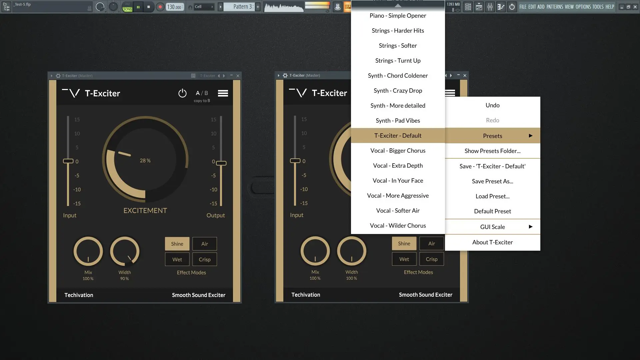Toggle Crisp effect mode in right plugin

431,259
